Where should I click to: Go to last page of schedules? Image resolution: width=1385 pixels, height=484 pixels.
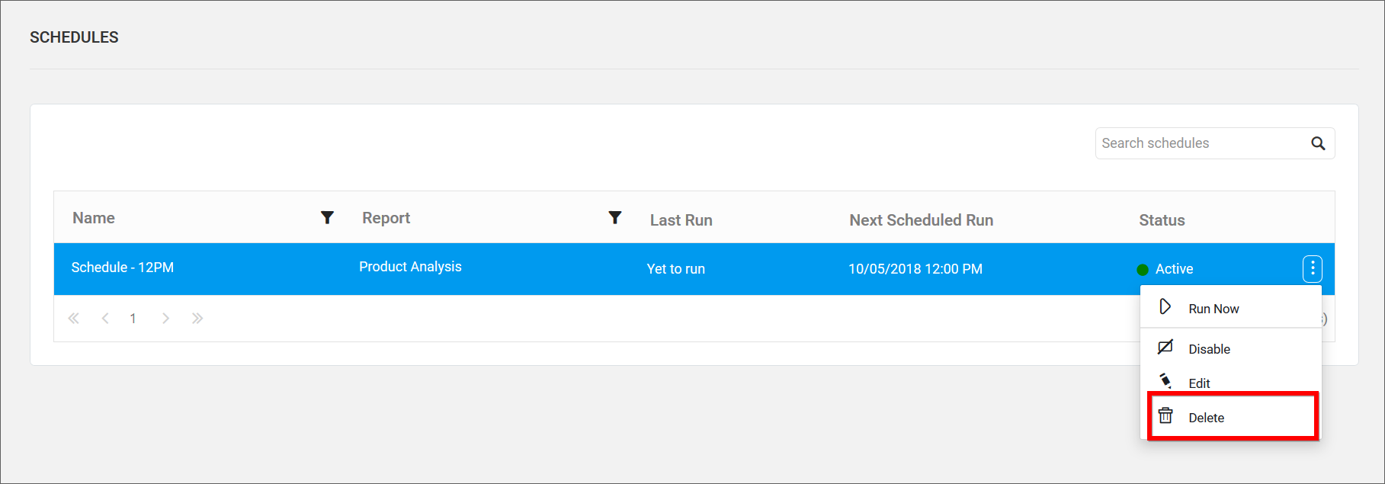[x=197, y=319]
